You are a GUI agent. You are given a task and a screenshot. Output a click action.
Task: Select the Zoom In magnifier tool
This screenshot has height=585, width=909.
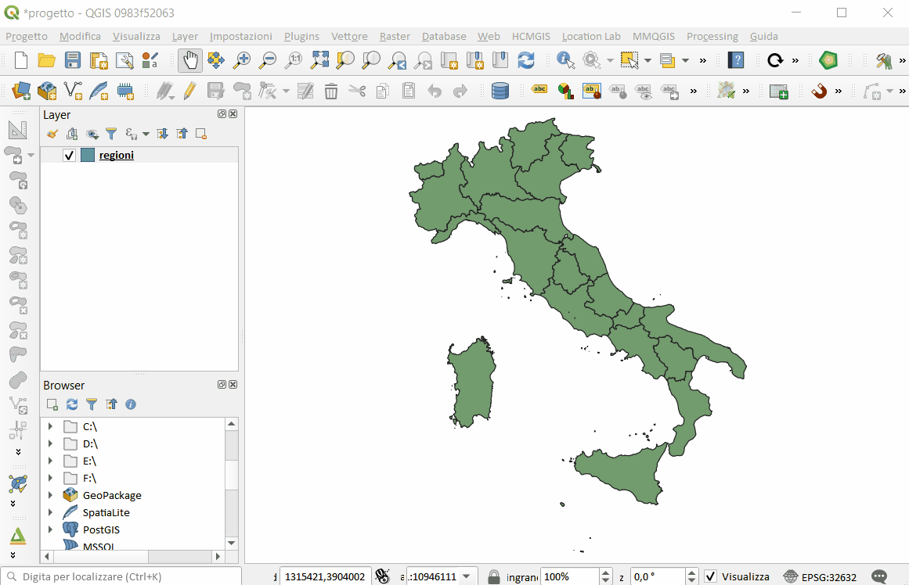(242, 60)
